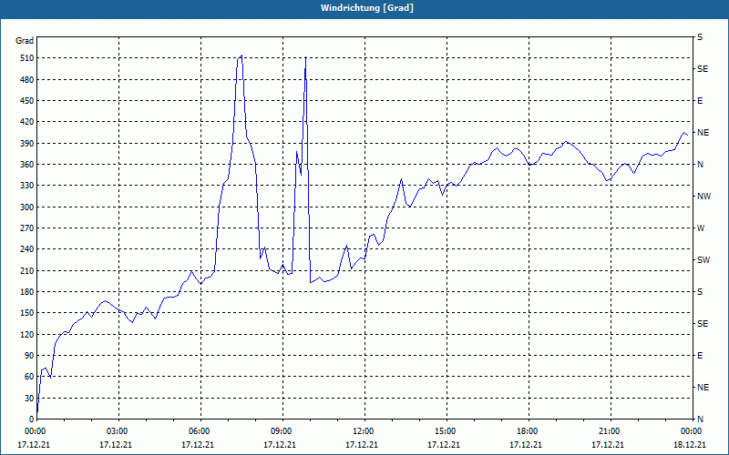
Task: Click the 03:00 time label
Action: pyautogui.click(x=118, y=431)
